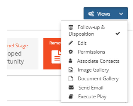Open Image Gallery menu entry
The width and height of the screenshot is (133, 106).
tap(94, 70)
